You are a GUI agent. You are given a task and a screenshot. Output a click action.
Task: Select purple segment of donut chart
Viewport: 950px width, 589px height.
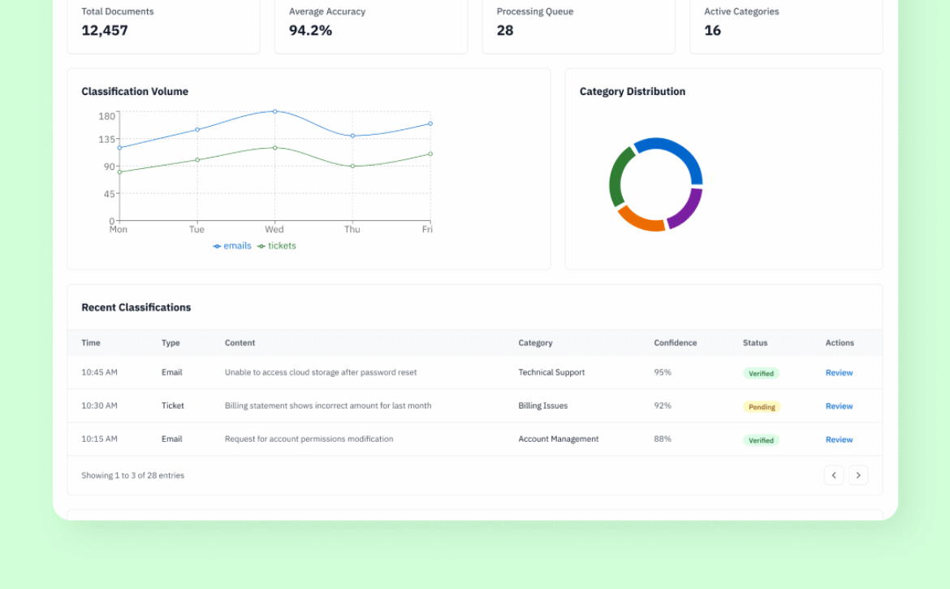(687, 209)
